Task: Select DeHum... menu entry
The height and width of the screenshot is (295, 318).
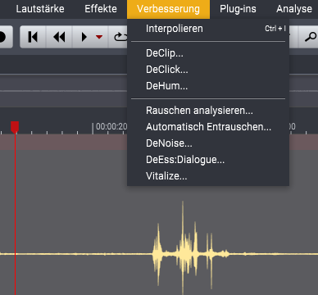Action: tap(208, 86)
